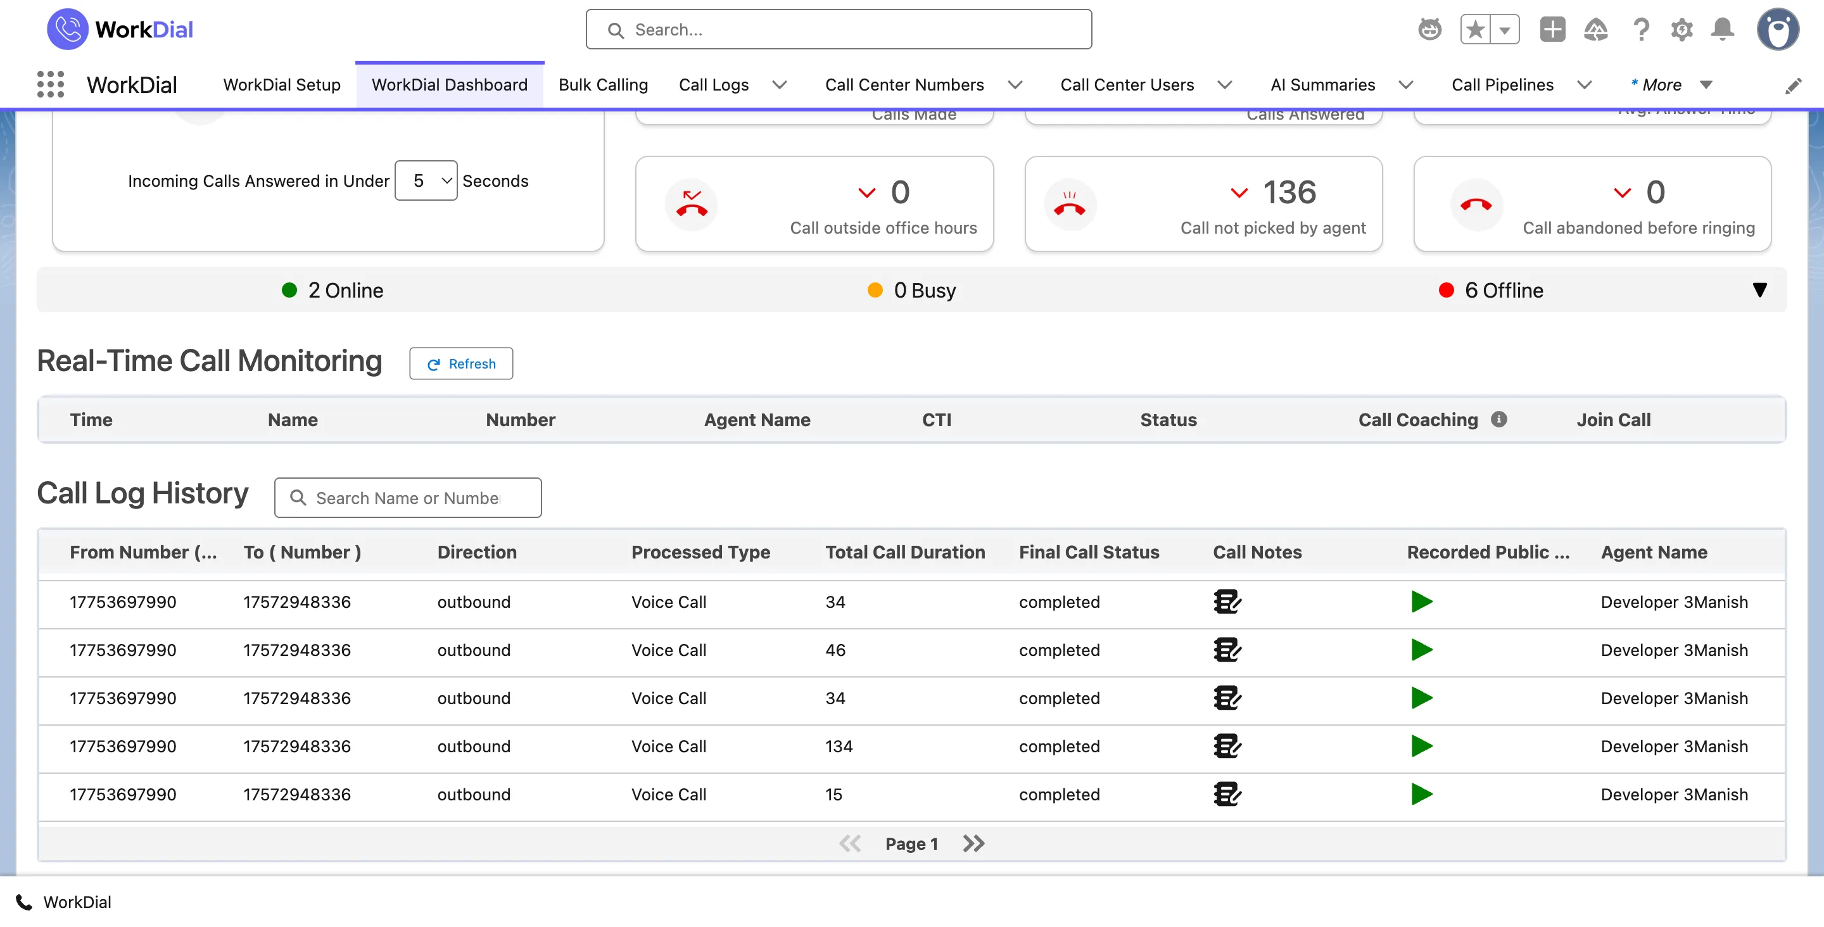Viewport: 1824px width, 927px height.
Task: Play recording of the 134-second call
Action: 1421,747
